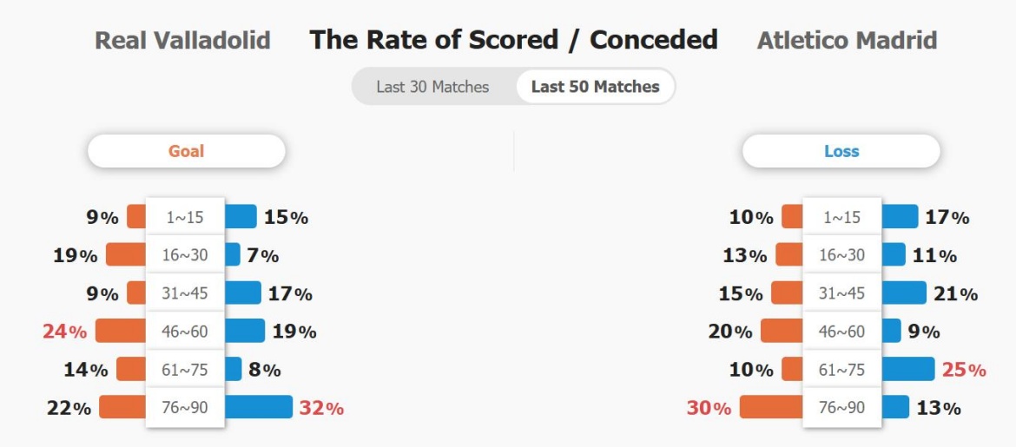
Task: Click the Goal section button
Action: point(186,152)
